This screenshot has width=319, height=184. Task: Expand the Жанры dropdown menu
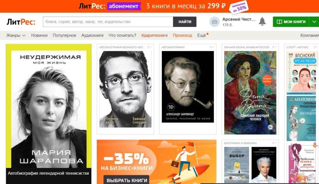tap(16, 35)
